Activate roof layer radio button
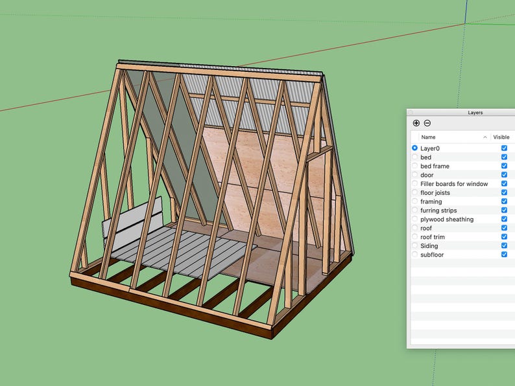 pyautogui.click(x=414, y=227)
